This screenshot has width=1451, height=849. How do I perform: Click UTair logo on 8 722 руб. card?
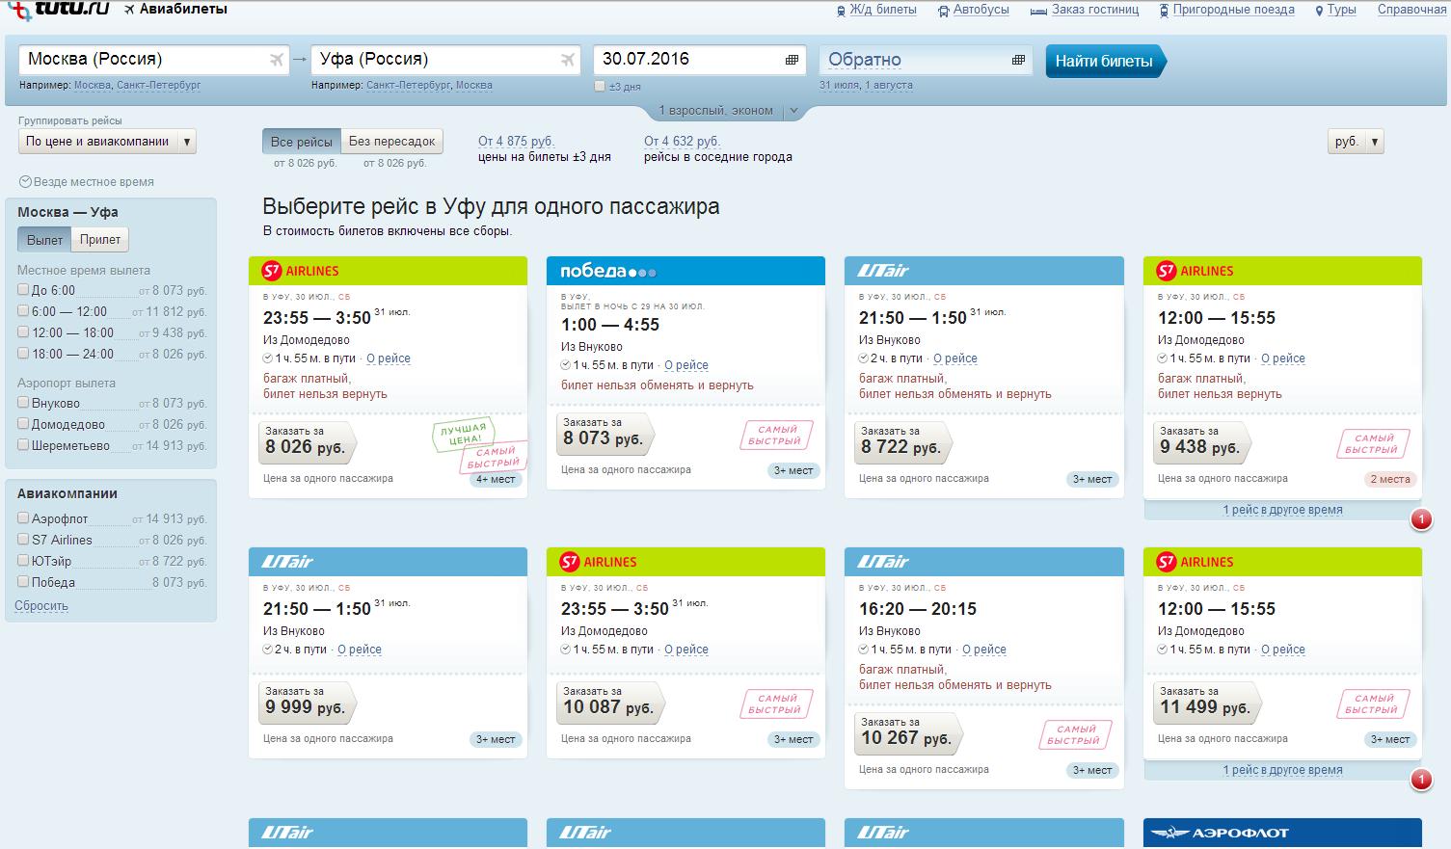883,271
